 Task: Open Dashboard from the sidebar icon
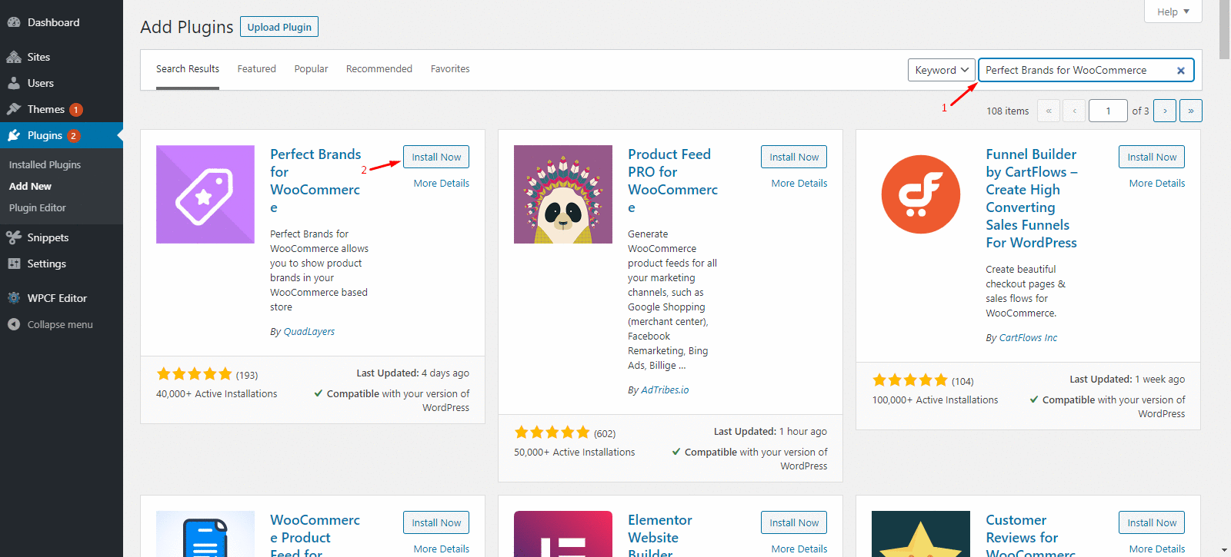pos(14,22)
